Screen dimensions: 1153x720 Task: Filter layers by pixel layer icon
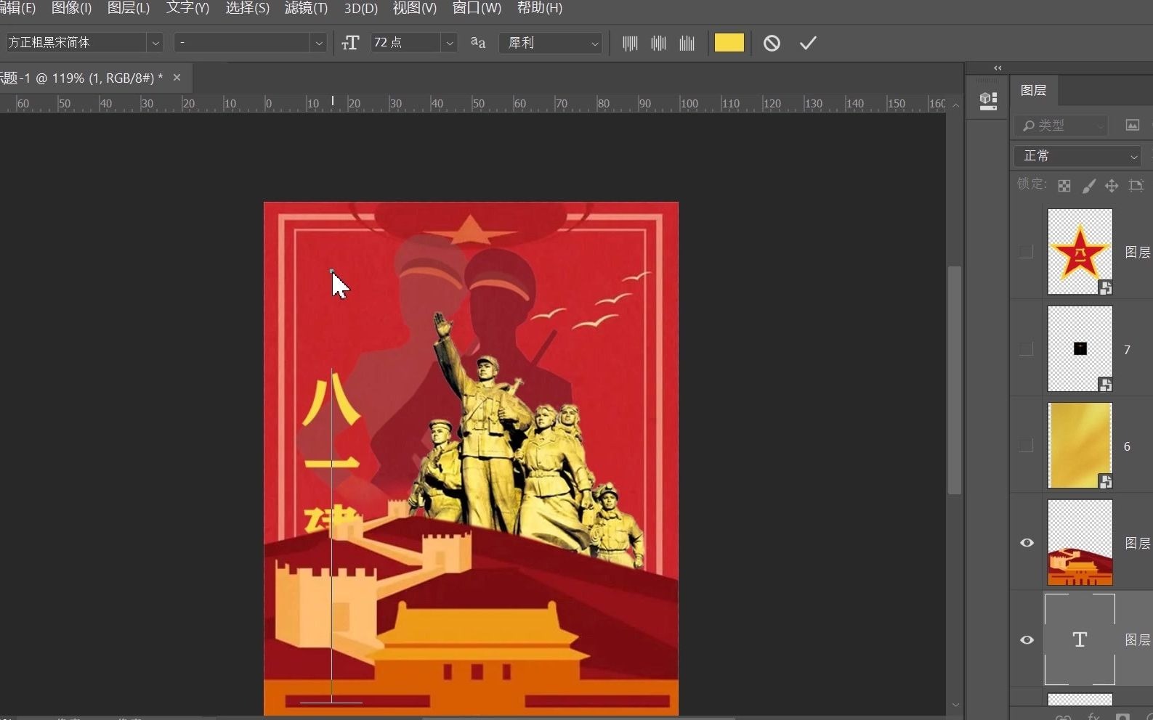click(1132, 126)
